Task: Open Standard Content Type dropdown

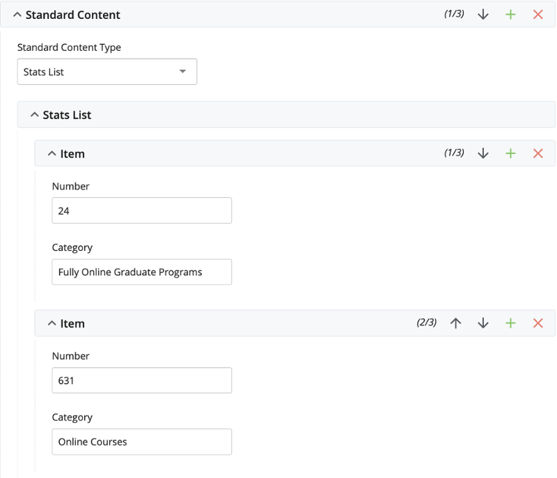Action: pos(107,72)
